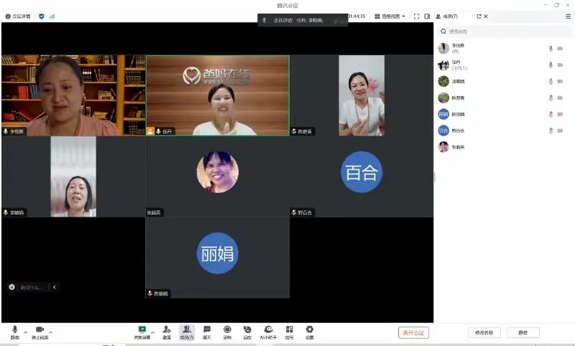The width and height of the screenshot is (575, 346).
Task: Enter fullscreen mode from top bar
Action: [416, 16]
